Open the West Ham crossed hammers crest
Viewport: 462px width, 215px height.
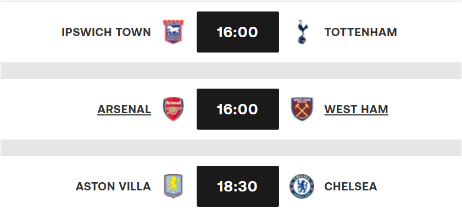click(302, 109)
